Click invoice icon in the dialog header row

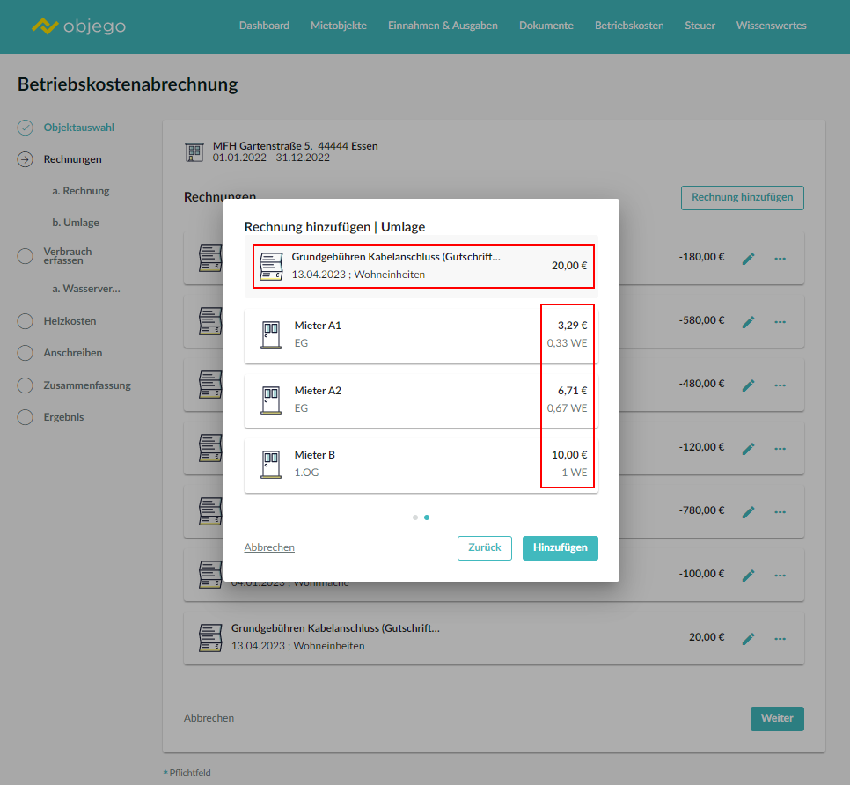[271, 267]
